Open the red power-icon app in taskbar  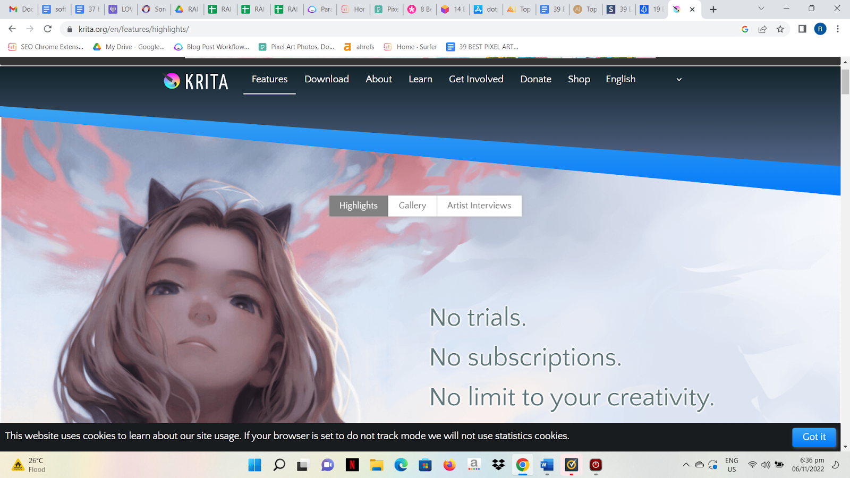[596, 465]
